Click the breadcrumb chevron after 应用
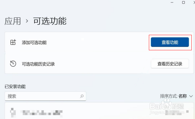 [x=27, y=21]
